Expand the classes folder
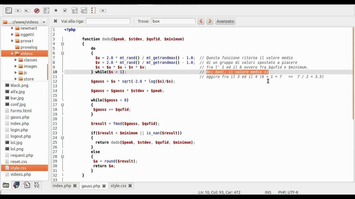This screenshot has width=355, height=199. [x=16, y=60]
